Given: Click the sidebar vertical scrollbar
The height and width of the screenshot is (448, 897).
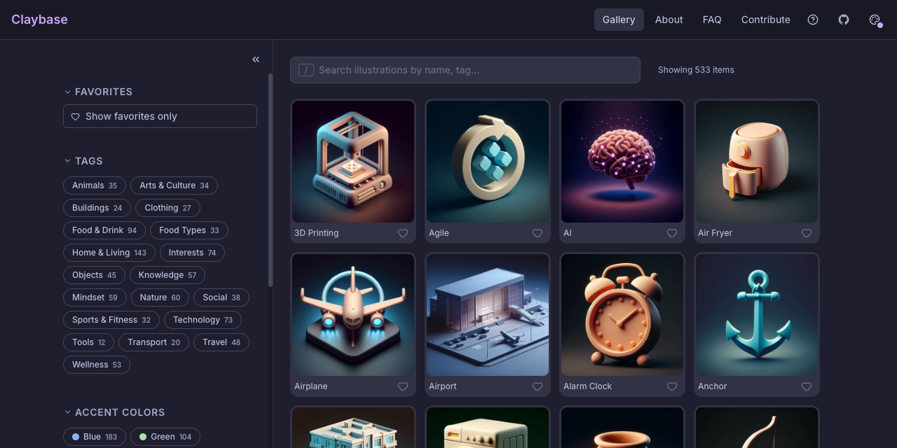Looking at the screenshot, I should tap(271, 181).
